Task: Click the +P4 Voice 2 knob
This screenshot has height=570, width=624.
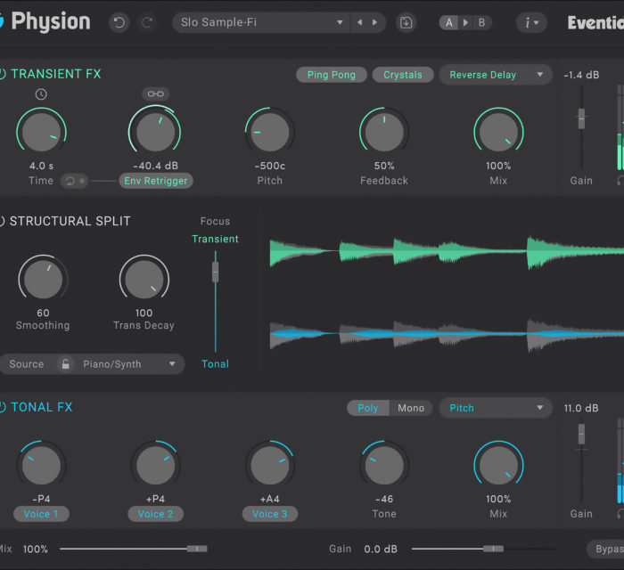Action: (156, 465)
